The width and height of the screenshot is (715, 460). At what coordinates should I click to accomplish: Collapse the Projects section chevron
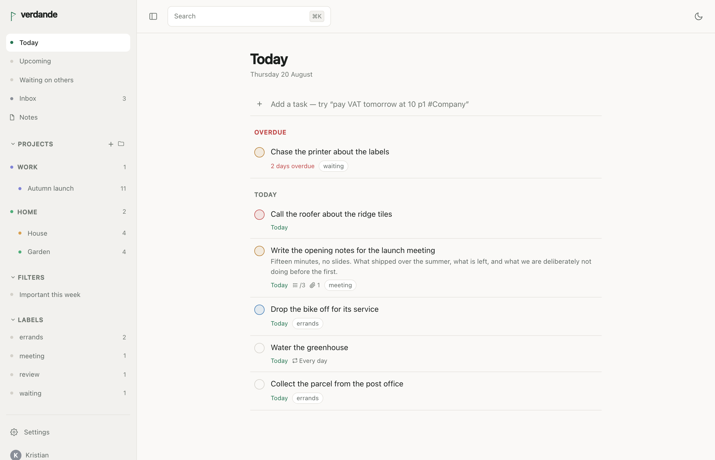click(13, 144)
